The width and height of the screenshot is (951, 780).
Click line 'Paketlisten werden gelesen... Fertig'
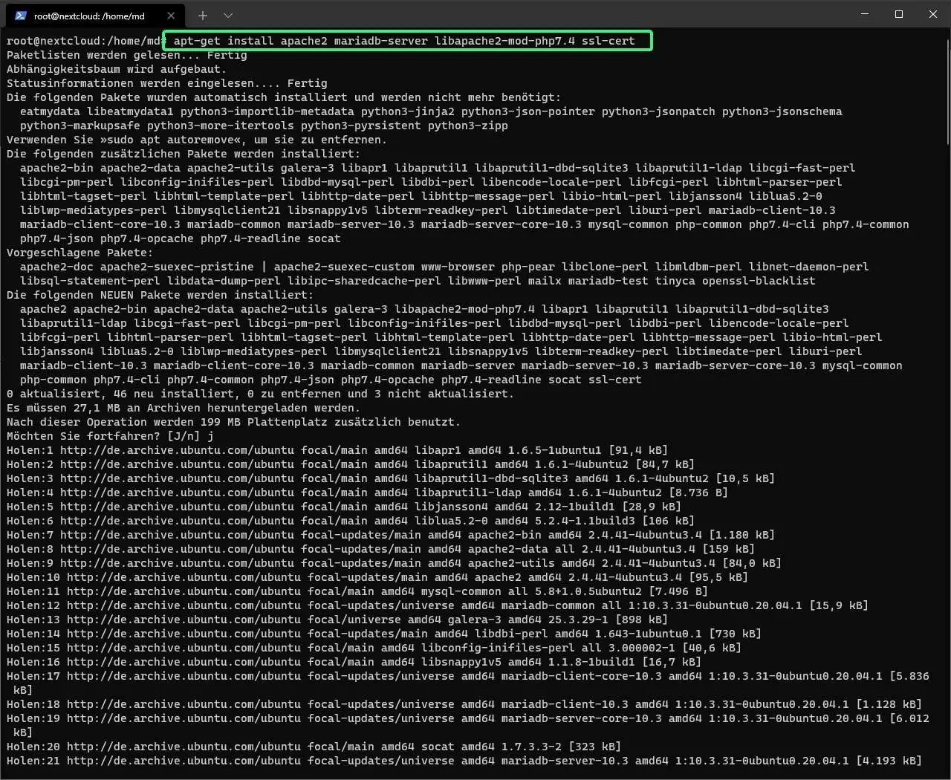click(127, 55)
